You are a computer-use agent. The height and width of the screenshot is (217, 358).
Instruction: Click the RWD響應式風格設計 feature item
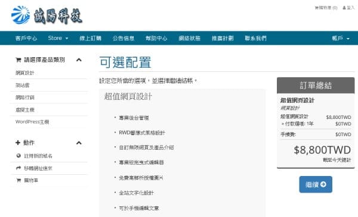[x=142, y=133]
